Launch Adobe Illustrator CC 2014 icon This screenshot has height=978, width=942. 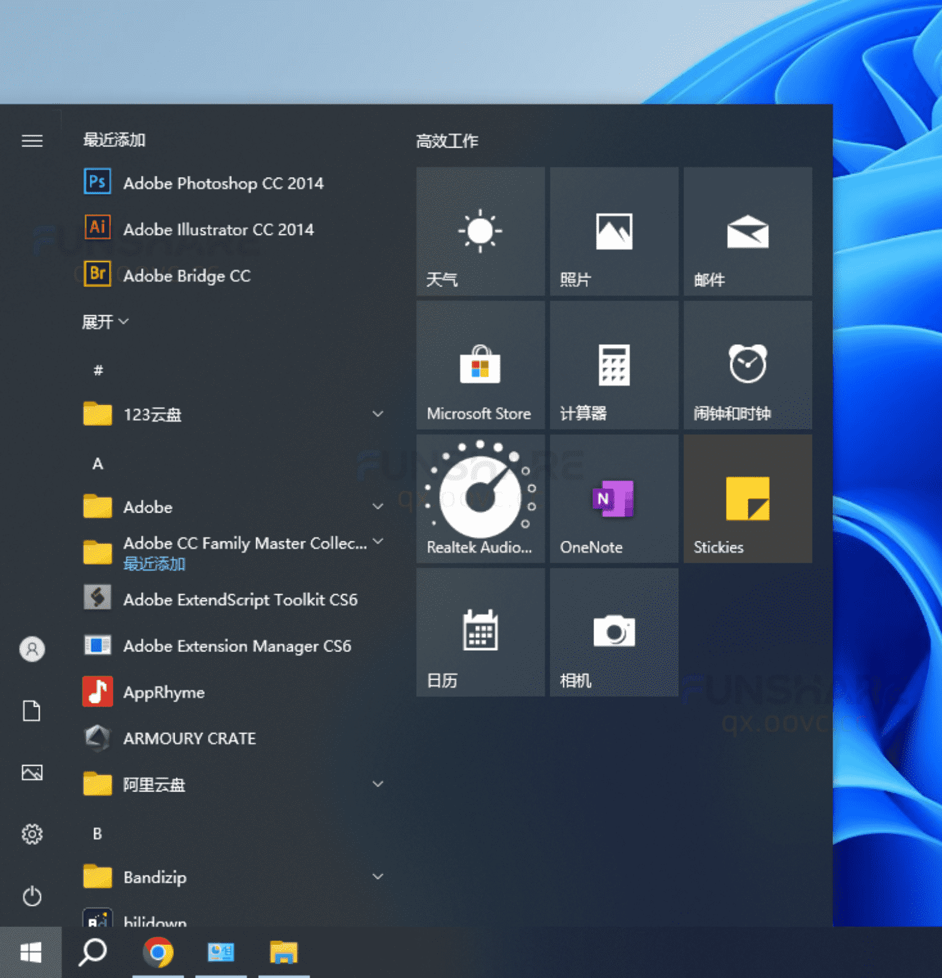coord(97,228)
